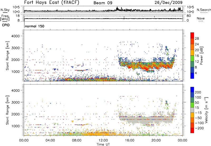Screen dimensions: 211x146
Task: Click the blue bottom segment of Power colorbar
Action: (192, 76)
